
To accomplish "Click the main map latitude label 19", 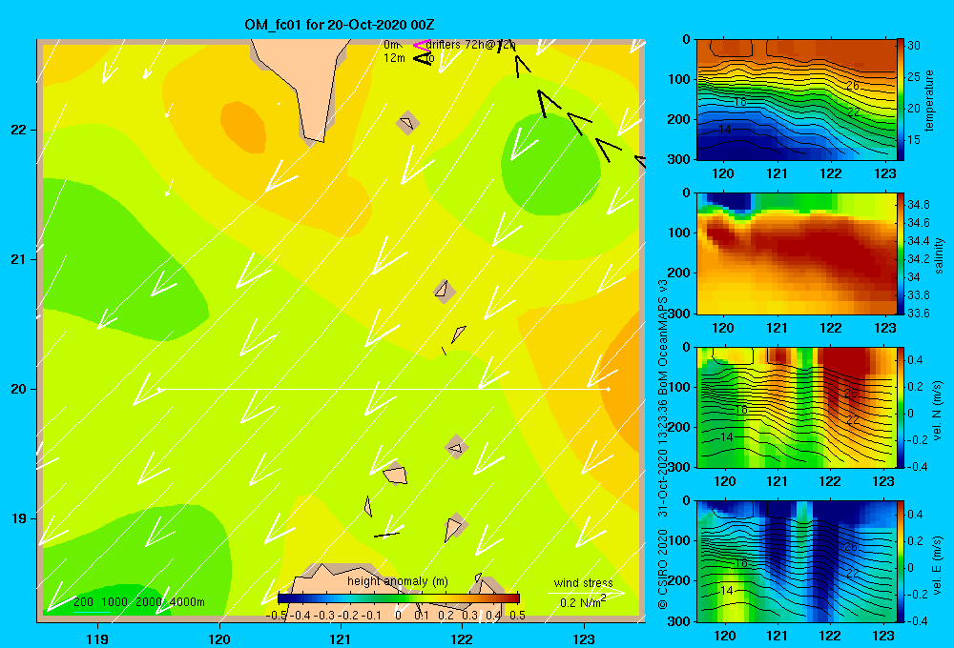I will (18, 518).
